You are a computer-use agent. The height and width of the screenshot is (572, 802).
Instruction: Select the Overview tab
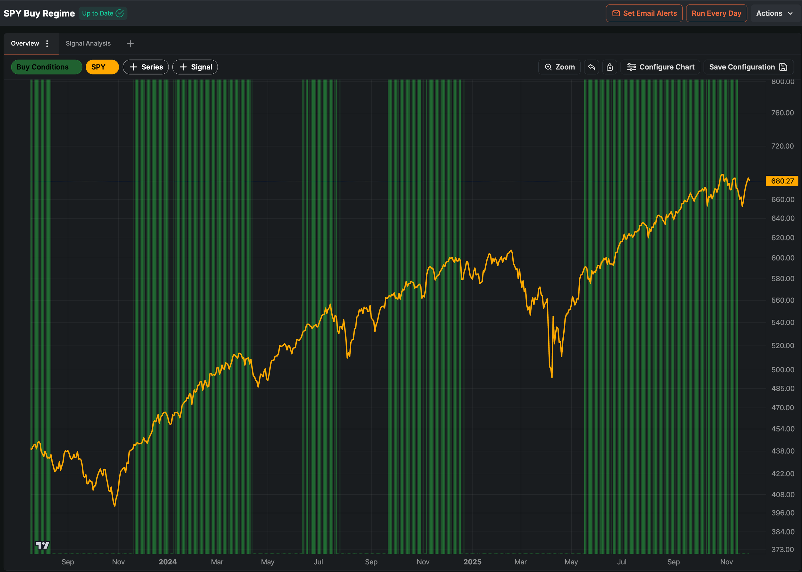(25, 43)
